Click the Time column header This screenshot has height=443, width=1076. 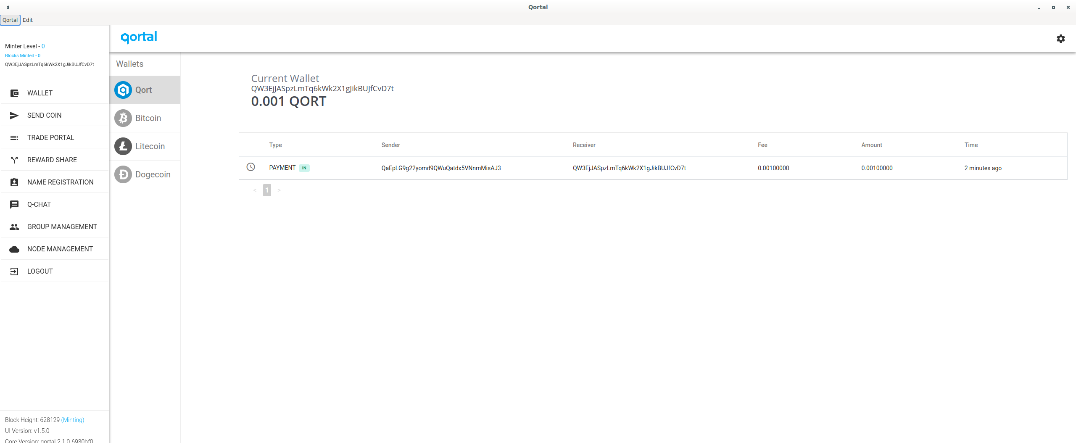tap(971, 145)
